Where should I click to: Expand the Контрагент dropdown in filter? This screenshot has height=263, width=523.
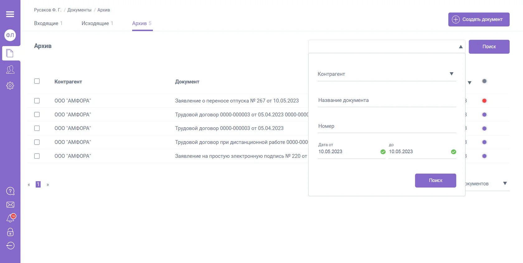coord(451,74)
